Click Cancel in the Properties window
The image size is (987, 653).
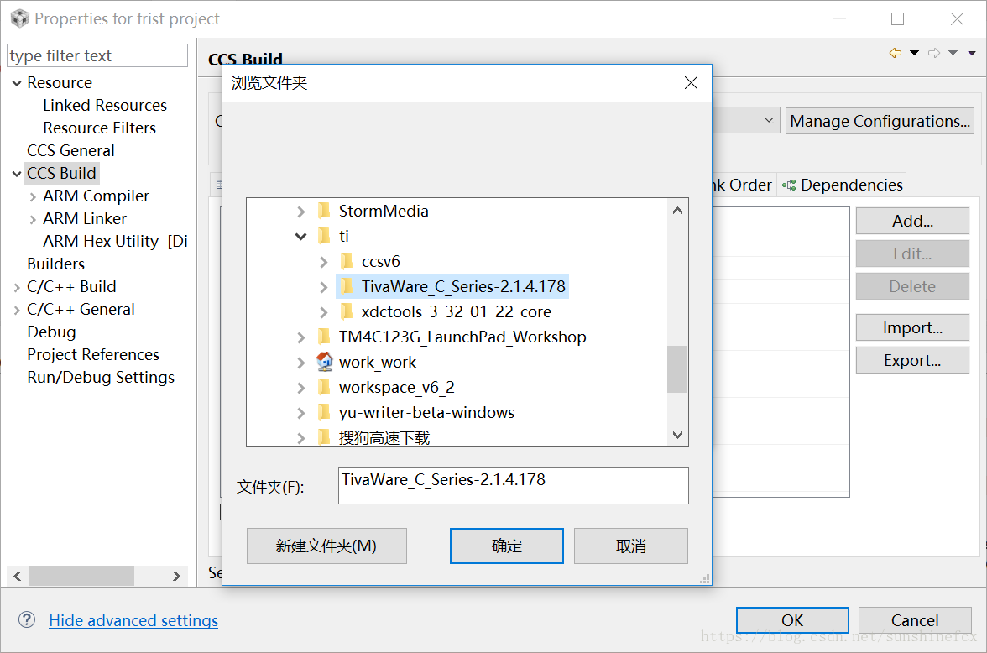tap(915, 620)
